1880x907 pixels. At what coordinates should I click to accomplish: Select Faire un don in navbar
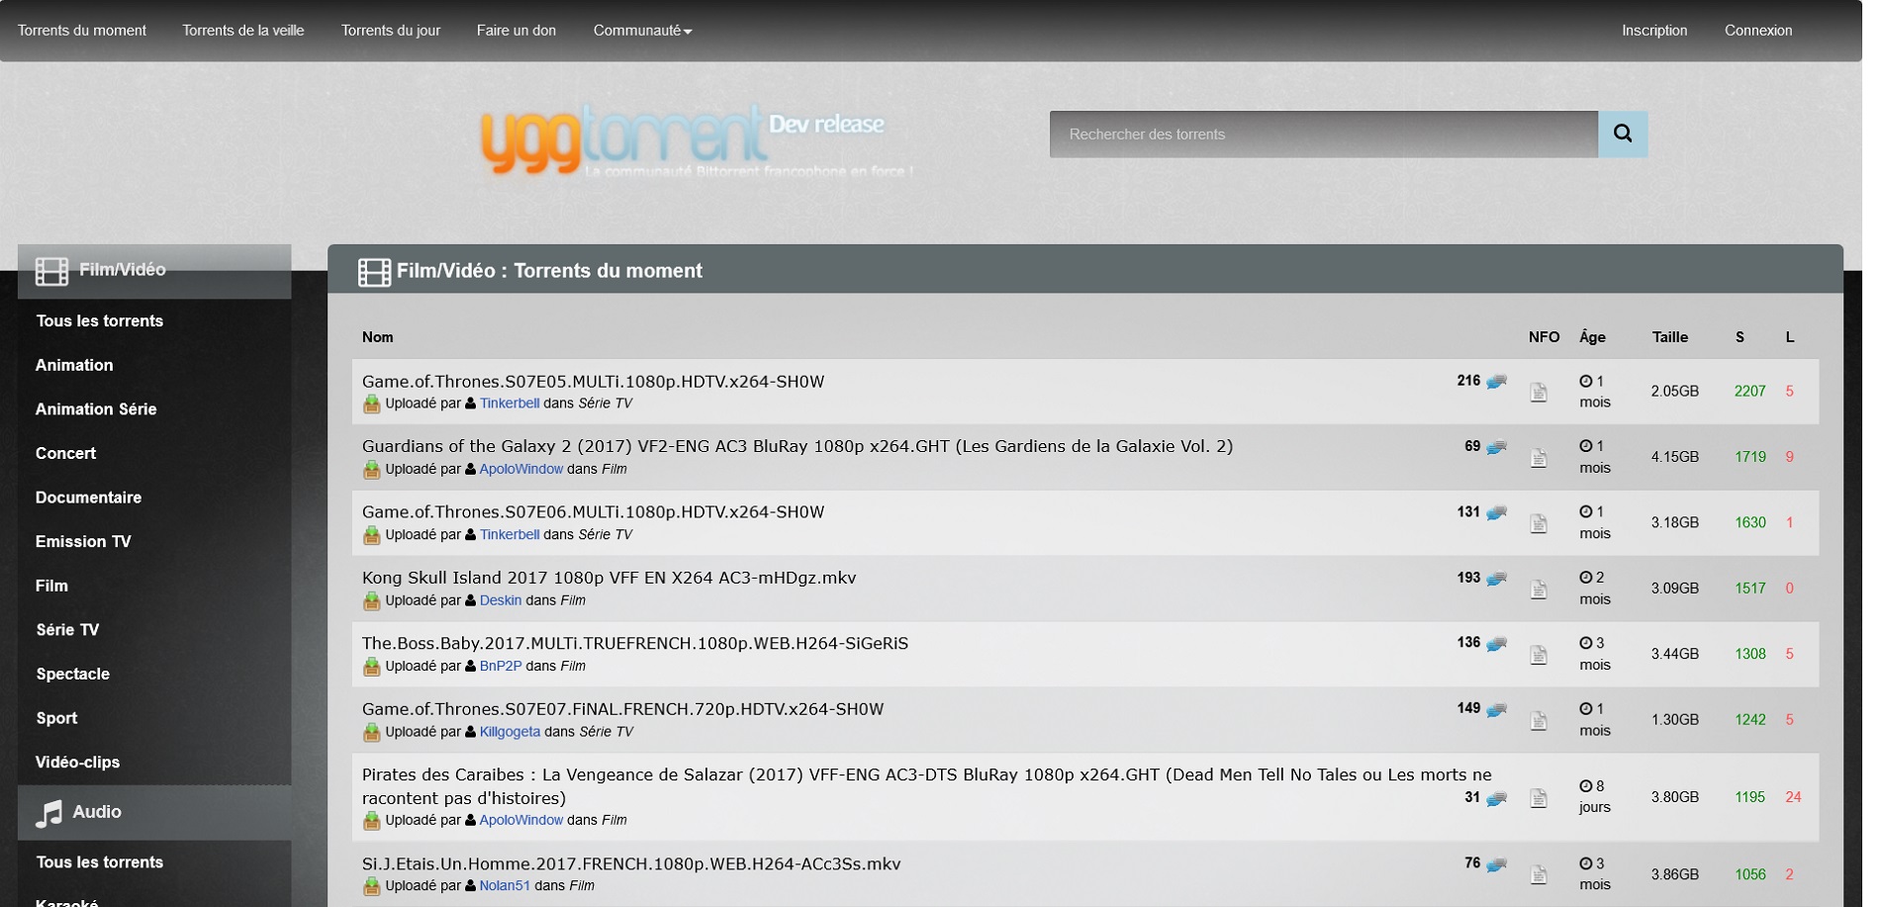(517, 31)
